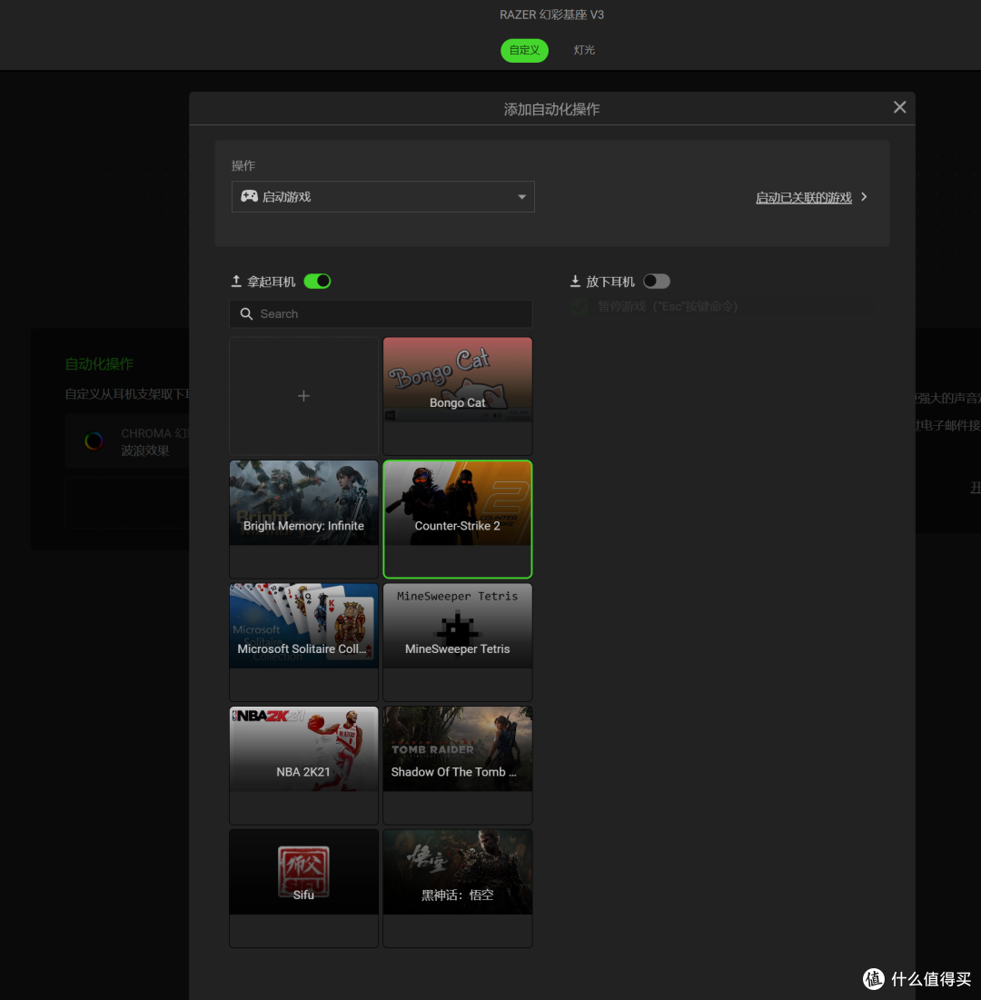This screenshot has width=981, height=1000.
Task: Click the plus icon to add game
Action: 303,396
